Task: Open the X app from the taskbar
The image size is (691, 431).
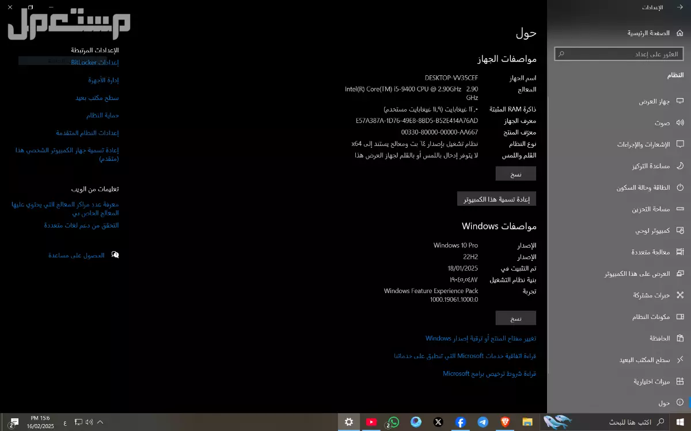Action: pyautogui.click(x=438, y=422)
